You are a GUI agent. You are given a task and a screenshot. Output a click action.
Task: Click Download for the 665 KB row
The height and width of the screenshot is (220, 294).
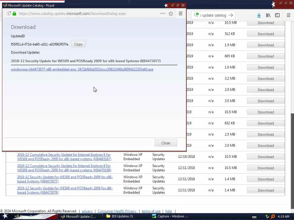[x=266, y=56]
